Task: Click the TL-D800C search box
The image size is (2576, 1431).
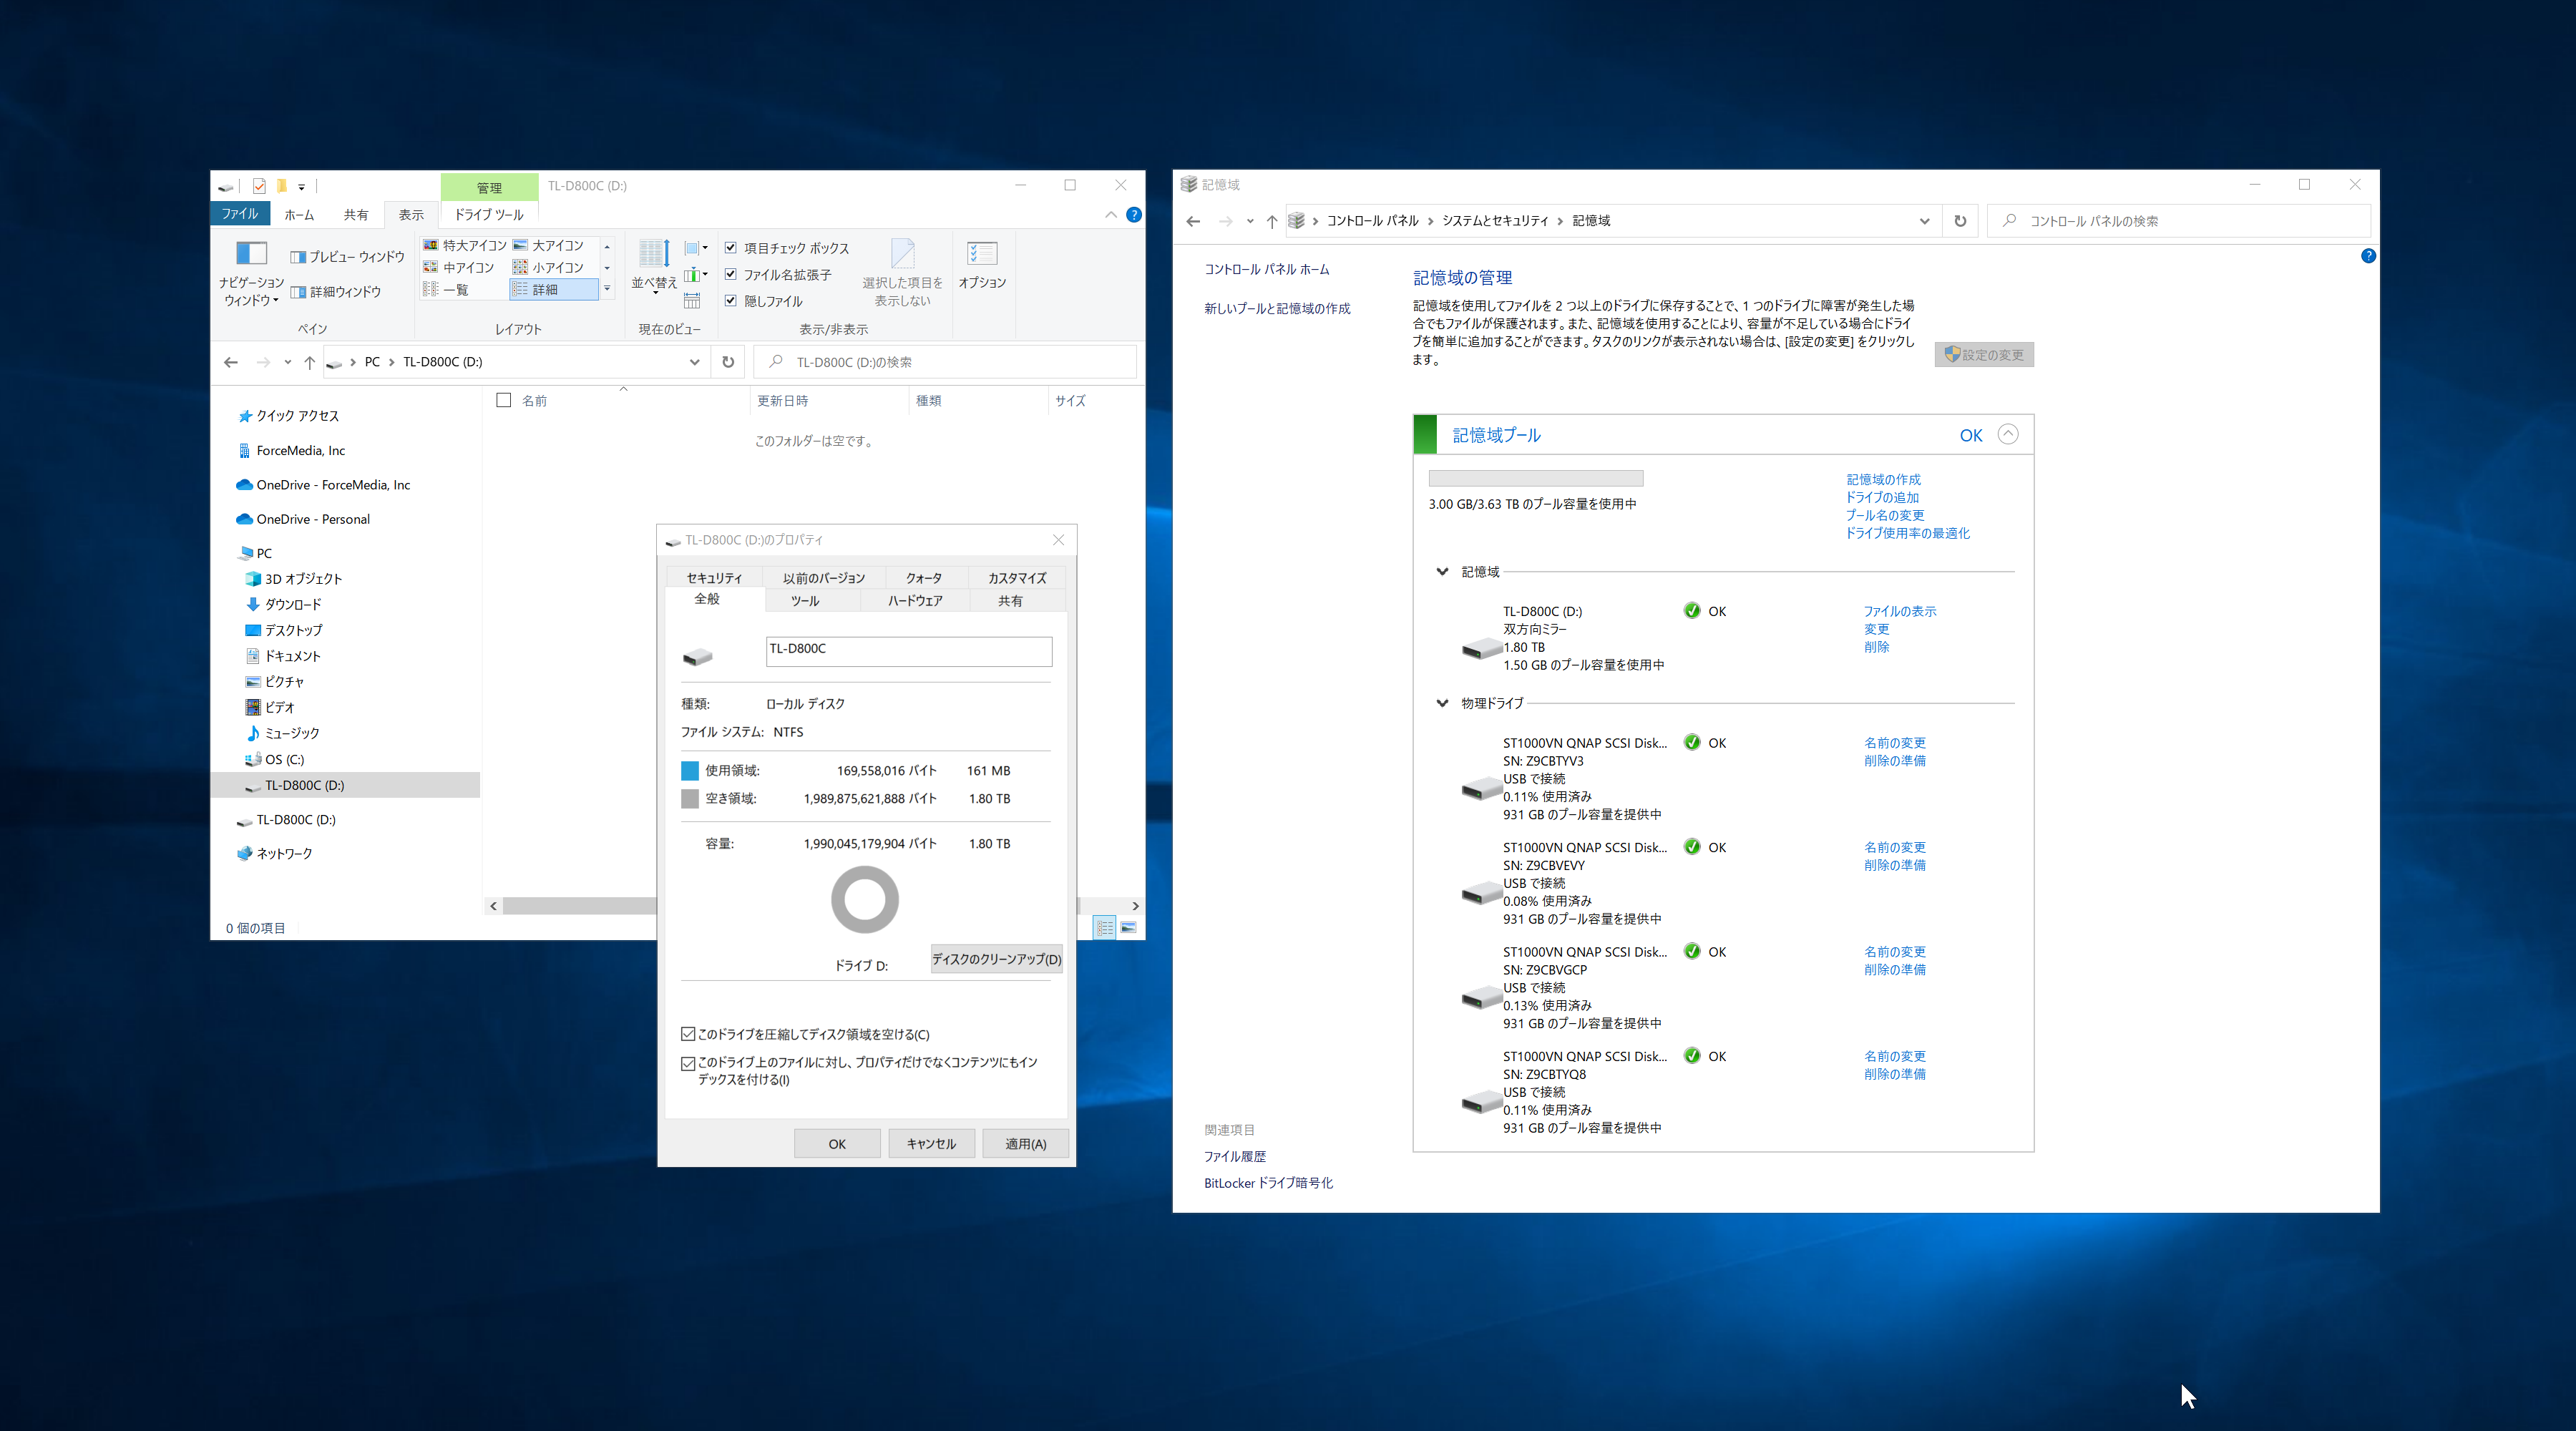Action: [x=945, y=361]
